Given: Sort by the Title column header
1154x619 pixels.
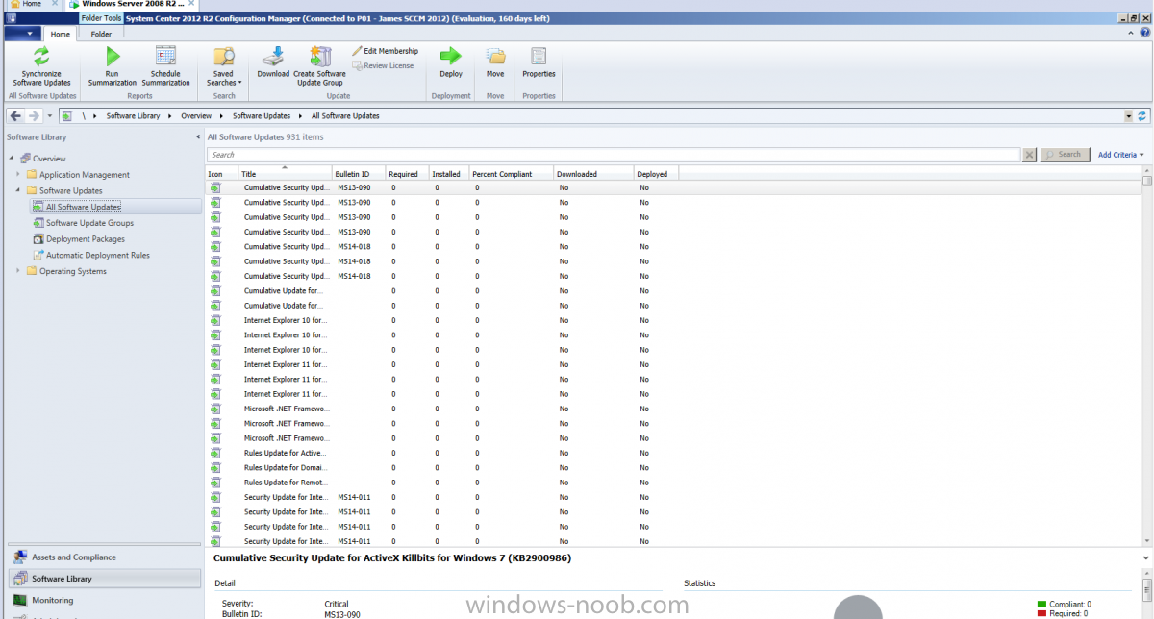Looking at the screenshot, I should (285, 174).
